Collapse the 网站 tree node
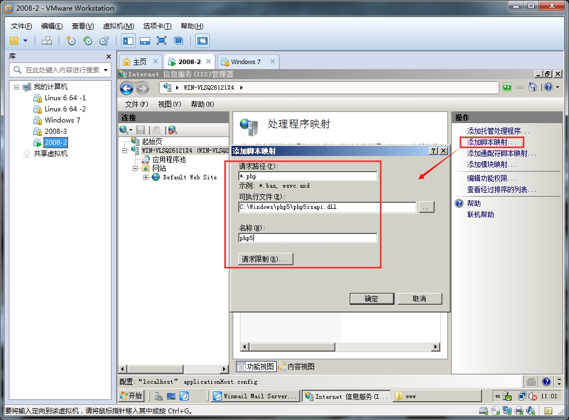Screen dimensions: 569x420 tap(135, 169)
